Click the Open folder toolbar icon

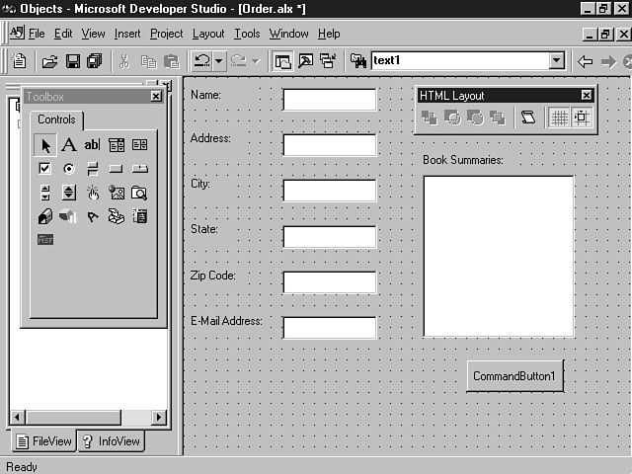49,61
